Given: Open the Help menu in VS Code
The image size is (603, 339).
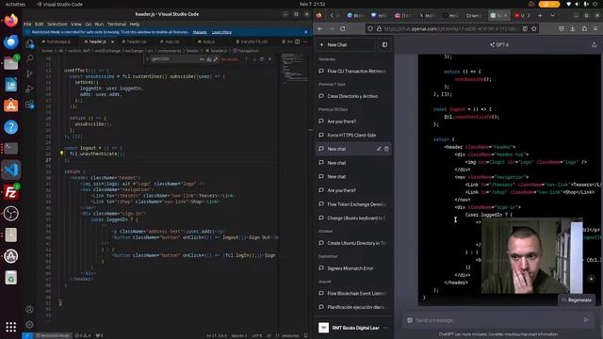Looking at the screenshot, I should (x=134, y=24).
